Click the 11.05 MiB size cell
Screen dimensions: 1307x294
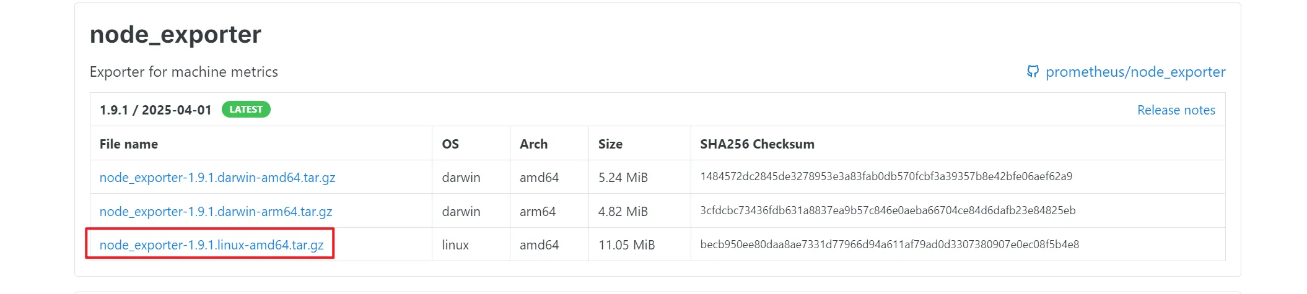pos(626,245)
